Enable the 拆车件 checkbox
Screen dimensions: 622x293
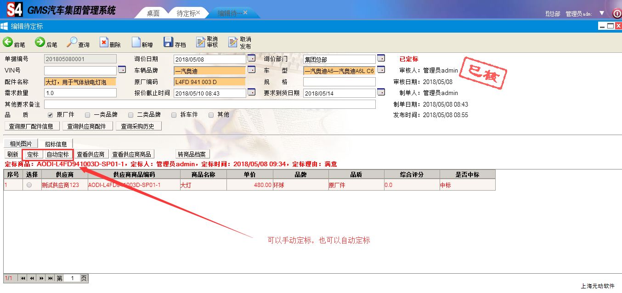[x=174, y=115]
